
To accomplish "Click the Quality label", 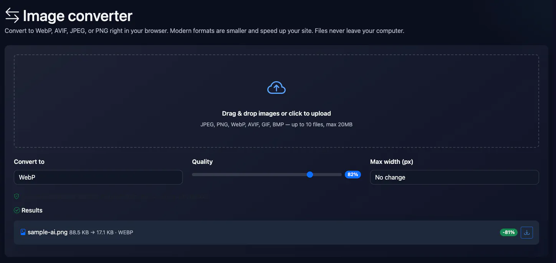I will click(202, 162).
